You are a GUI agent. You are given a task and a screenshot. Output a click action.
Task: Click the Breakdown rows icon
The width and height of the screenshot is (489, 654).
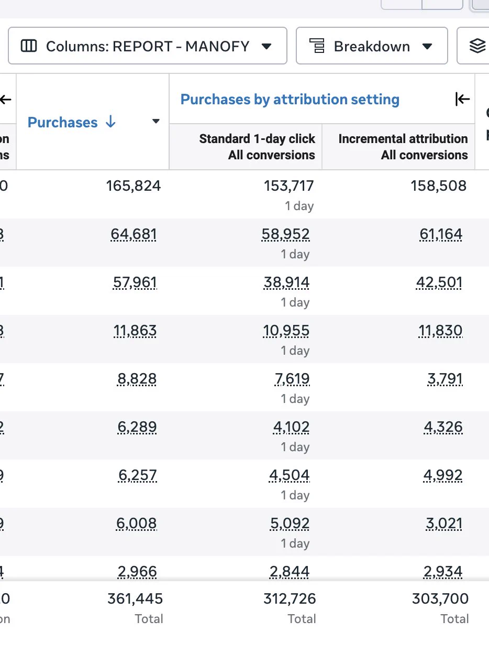(317, 46)
